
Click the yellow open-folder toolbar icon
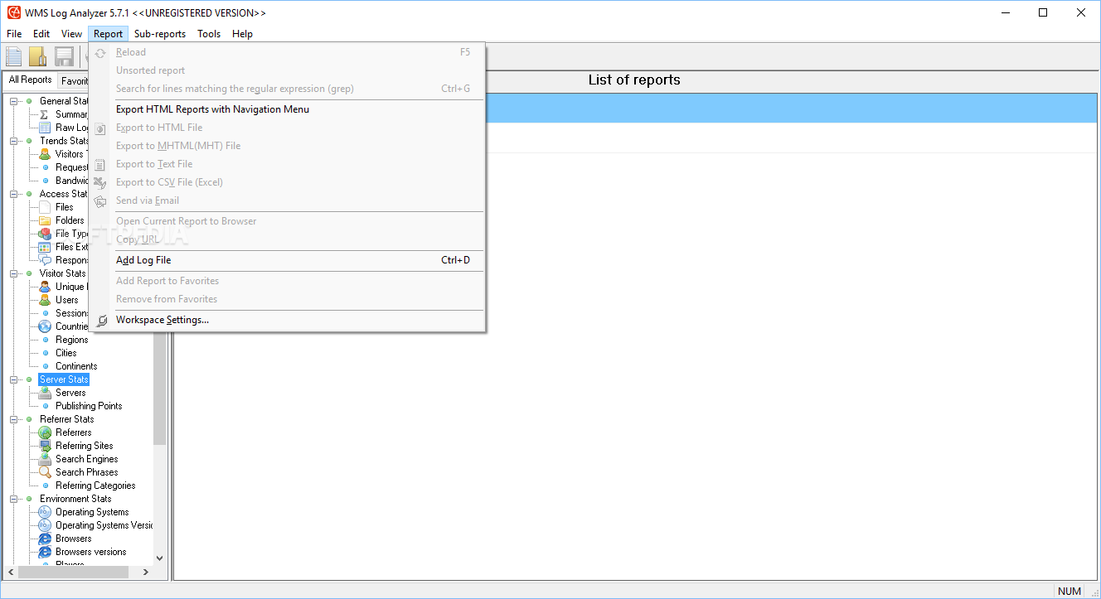tap(38, 56)
